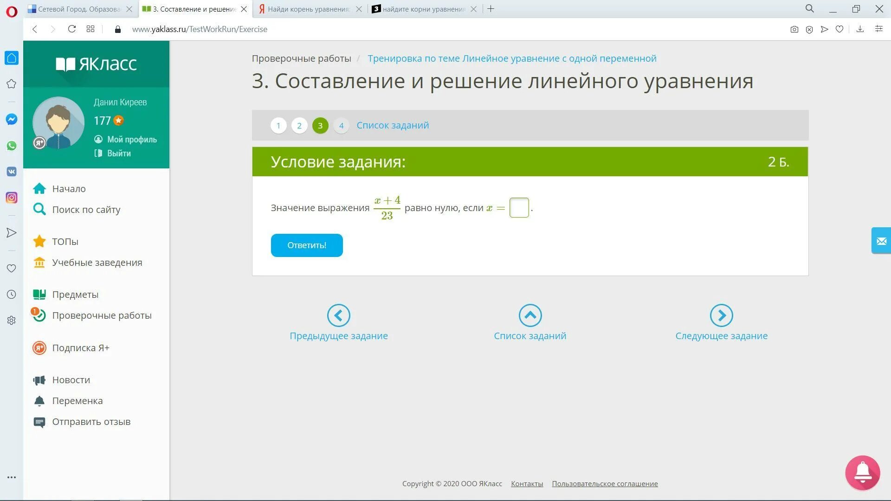This screenshot has width=891, height=501.
Task: Click the up-arrow task list circle
Action: point(530,315)
